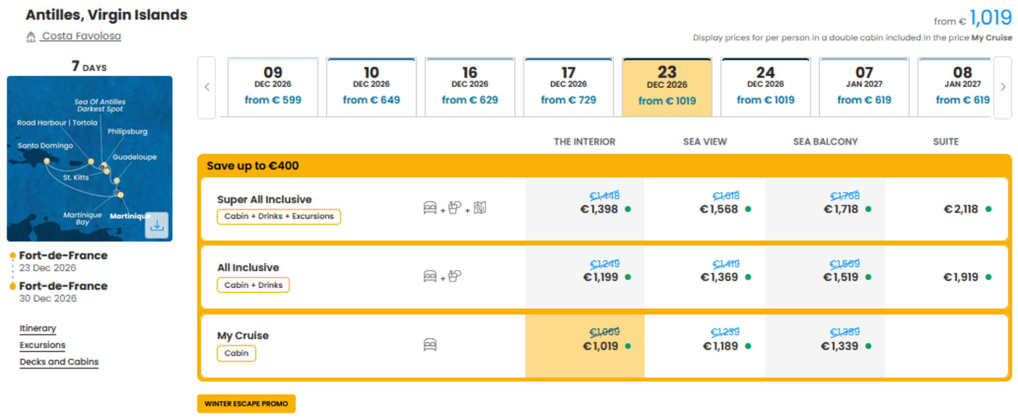Open the Excursions link
Image resolution: width=1018 pixels, height=419 pixels.
point(42,345)
